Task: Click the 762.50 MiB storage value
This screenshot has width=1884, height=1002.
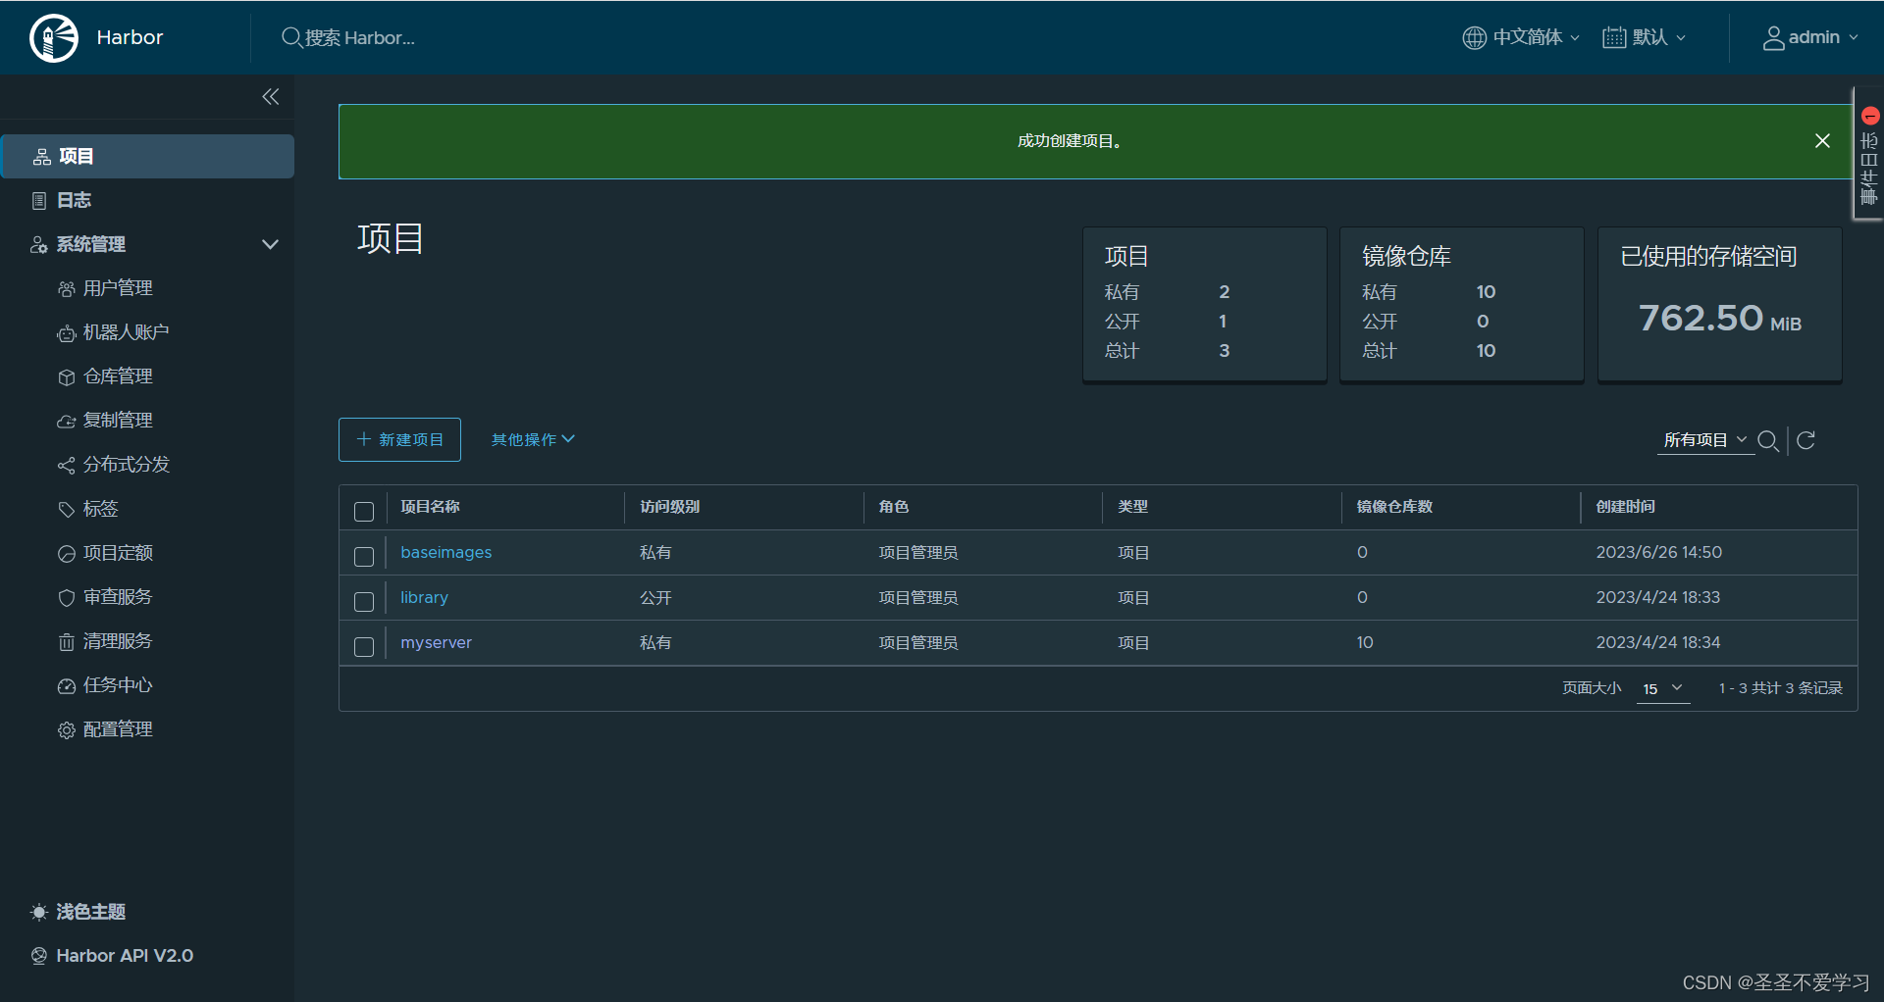Action: 1719,319
